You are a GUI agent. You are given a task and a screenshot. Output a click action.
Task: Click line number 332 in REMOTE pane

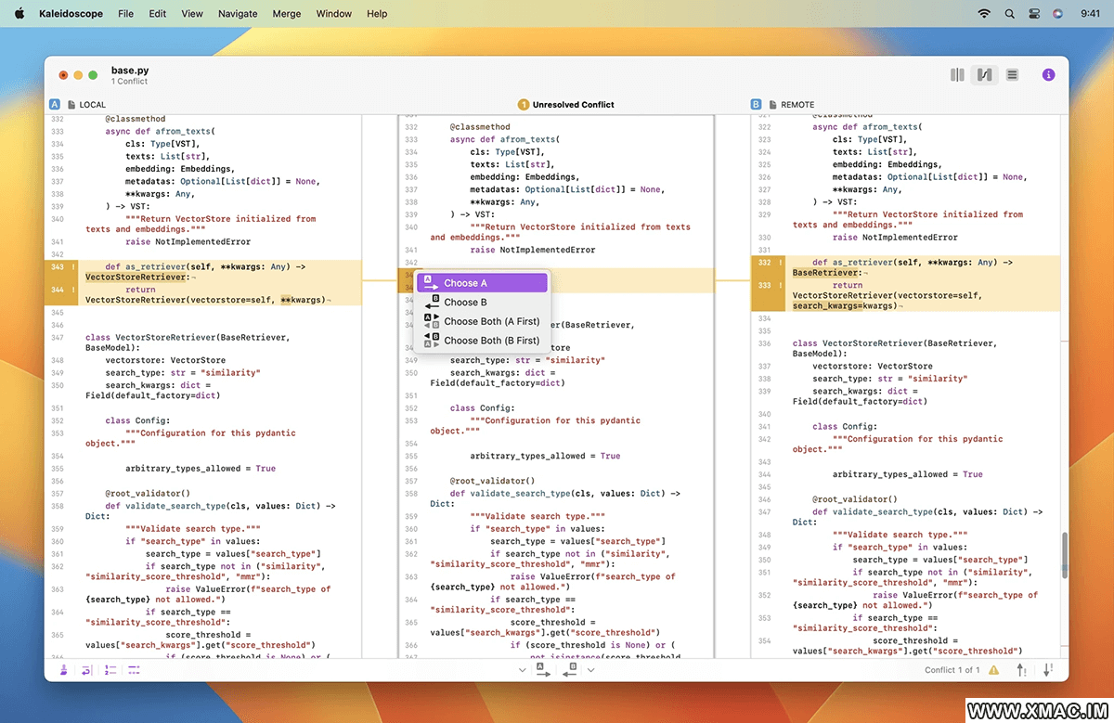click(765, 263)
